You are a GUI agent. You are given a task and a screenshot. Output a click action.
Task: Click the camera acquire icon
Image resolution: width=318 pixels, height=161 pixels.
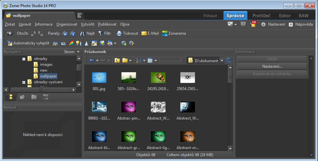(x=9, y=33)
